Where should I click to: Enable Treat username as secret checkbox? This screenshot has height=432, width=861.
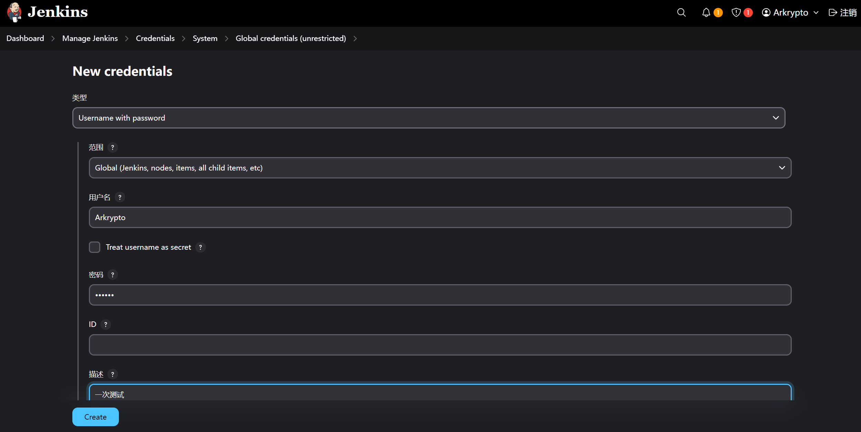[94, 247]
